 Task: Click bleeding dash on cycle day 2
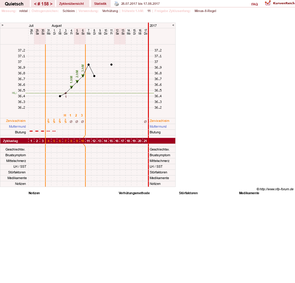click(x=37, y=131)
